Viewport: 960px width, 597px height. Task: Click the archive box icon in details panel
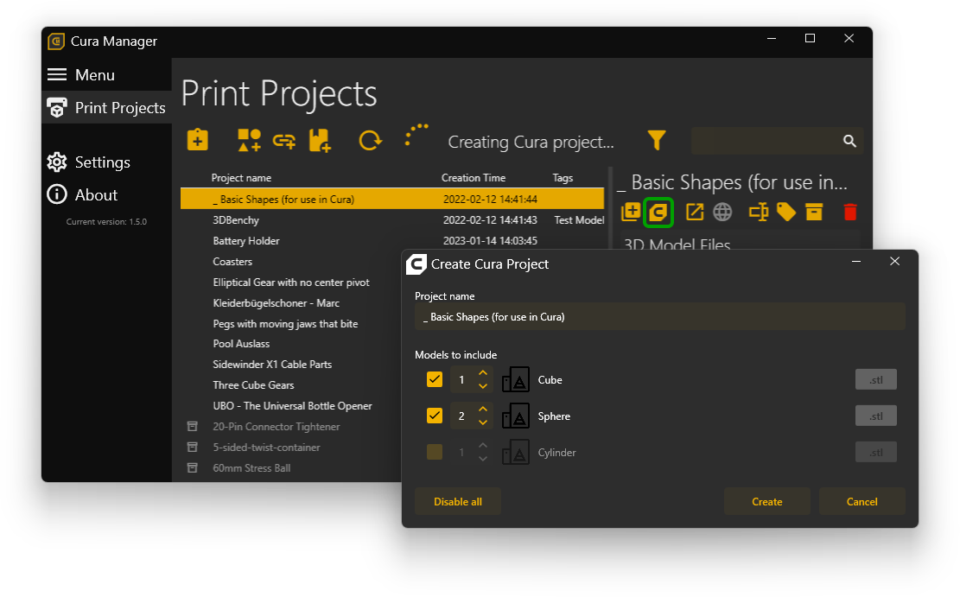(814, 212)
